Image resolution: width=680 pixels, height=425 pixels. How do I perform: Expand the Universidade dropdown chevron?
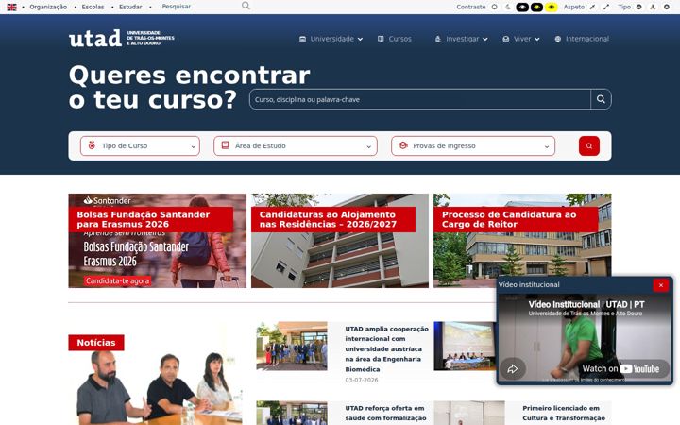(x=360, y=39)
